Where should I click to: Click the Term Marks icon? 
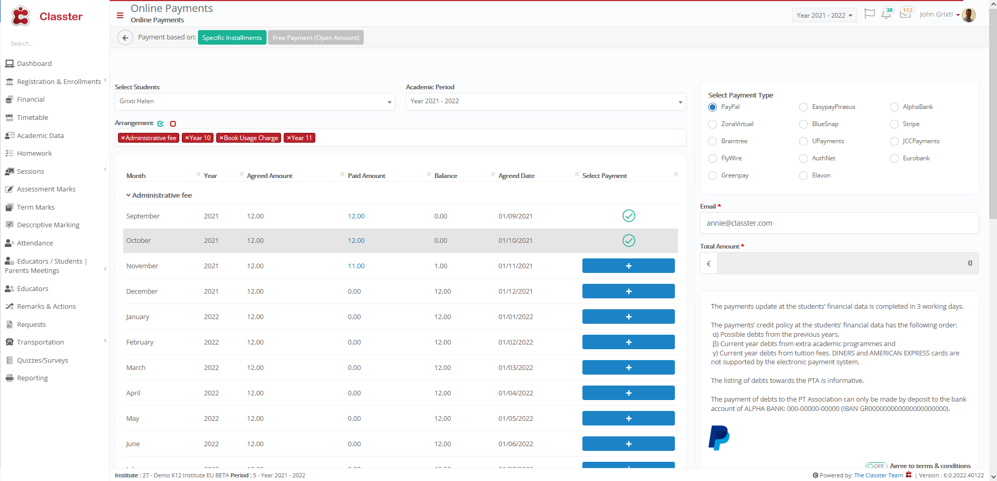click(9, 208)
